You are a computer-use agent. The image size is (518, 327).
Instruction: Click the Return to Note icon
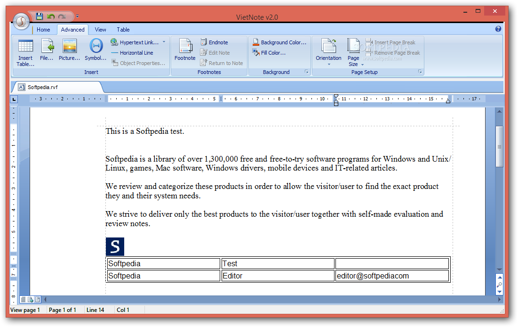click(204, 63)
